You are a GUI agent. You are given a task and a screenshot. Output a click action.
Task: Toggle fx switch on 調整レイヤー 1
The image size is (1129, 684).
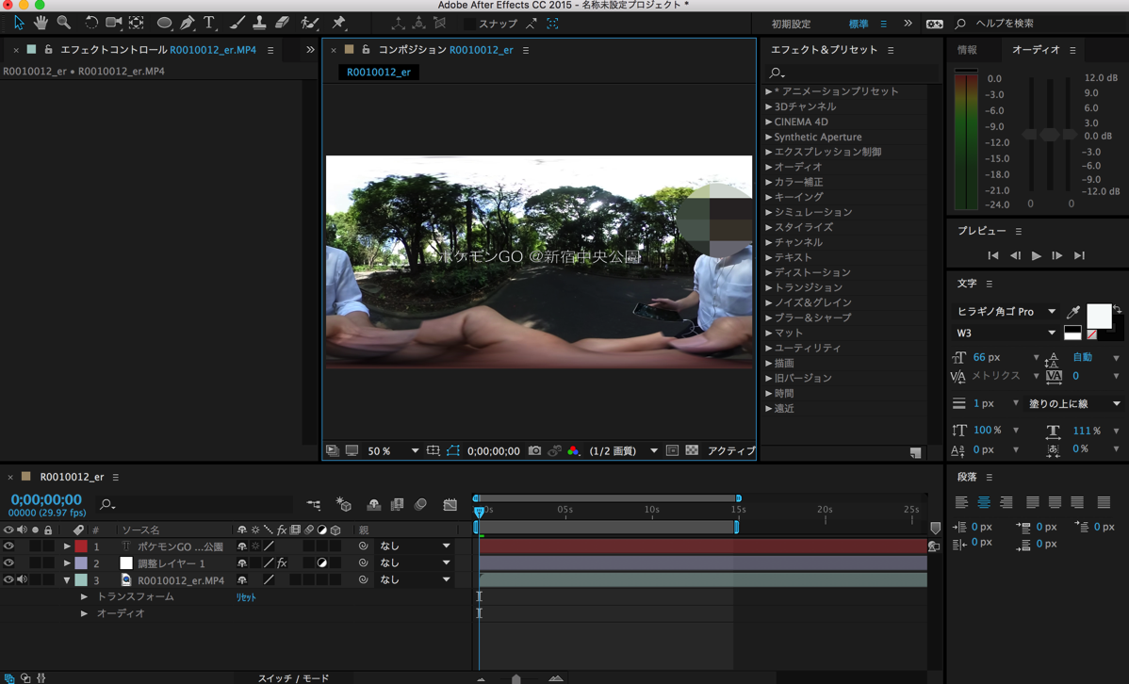click(x=282, y=563)
